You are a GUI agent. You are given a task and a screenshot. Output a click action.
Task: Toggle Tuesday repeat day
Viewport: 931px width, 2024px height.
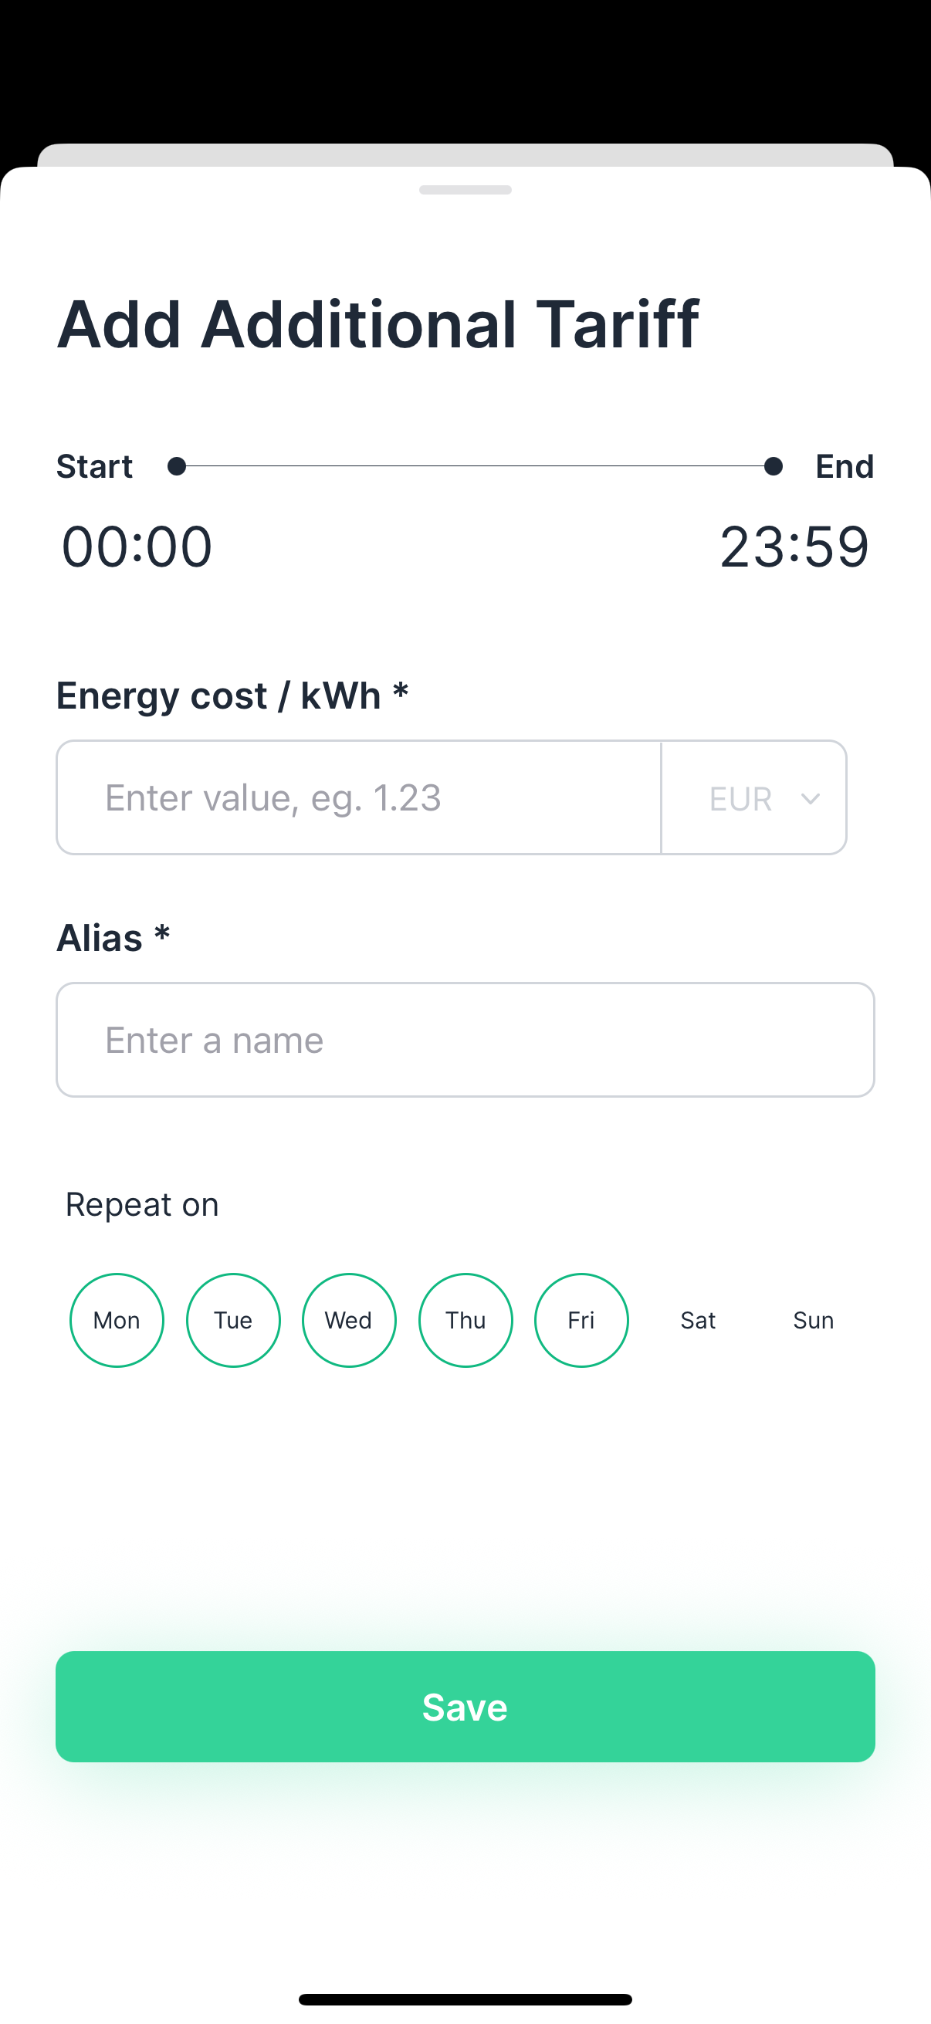click(233, 1320)
